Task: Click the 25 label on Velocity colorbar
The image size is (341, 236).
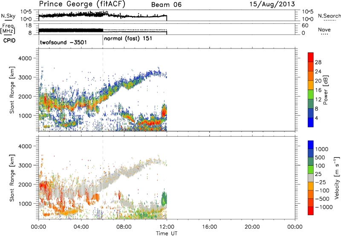Action: pos(318,174)
